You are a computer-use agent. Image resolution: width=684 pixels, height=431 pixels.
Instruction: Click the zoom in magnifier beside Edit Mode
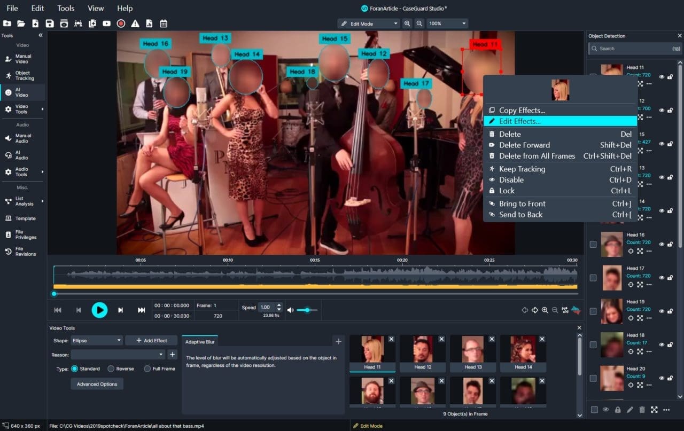(407, 23)
